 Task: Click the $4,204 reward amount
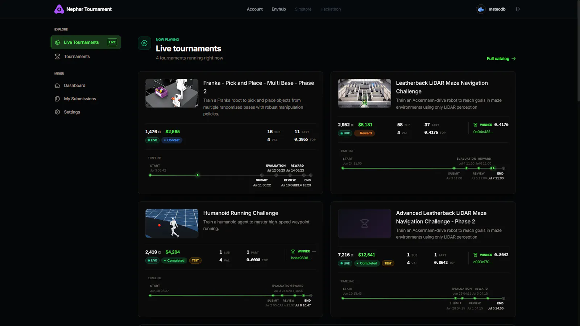click(173, 252)
